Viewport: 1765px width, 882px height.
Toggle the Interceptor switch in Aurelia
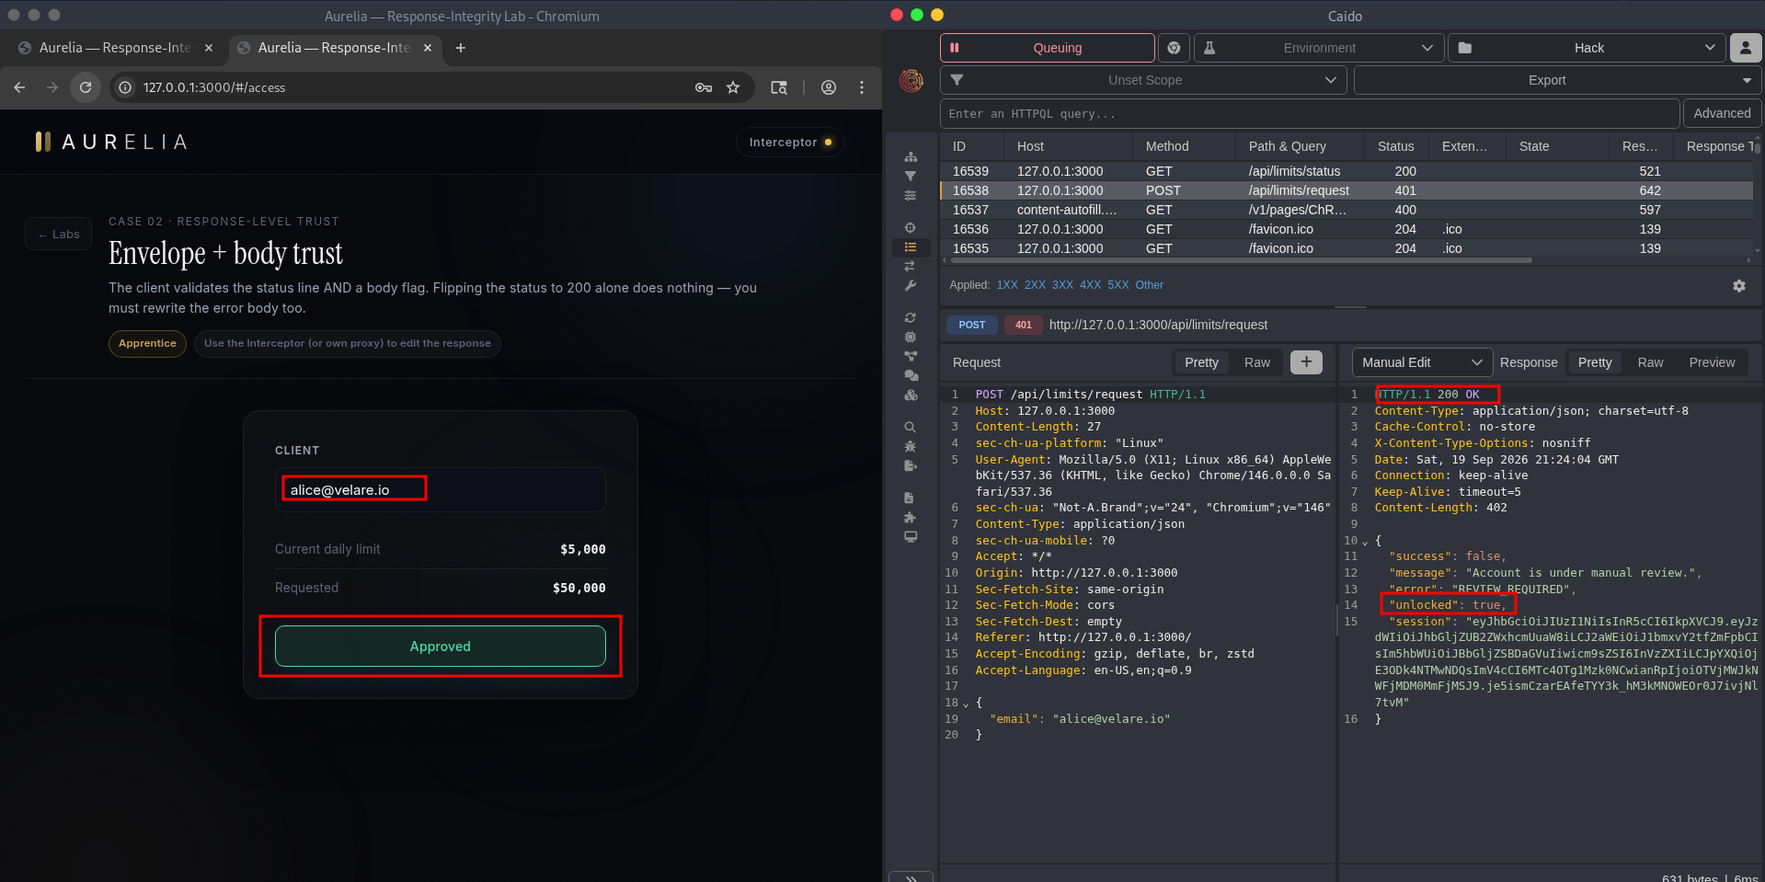coord(790,142)
